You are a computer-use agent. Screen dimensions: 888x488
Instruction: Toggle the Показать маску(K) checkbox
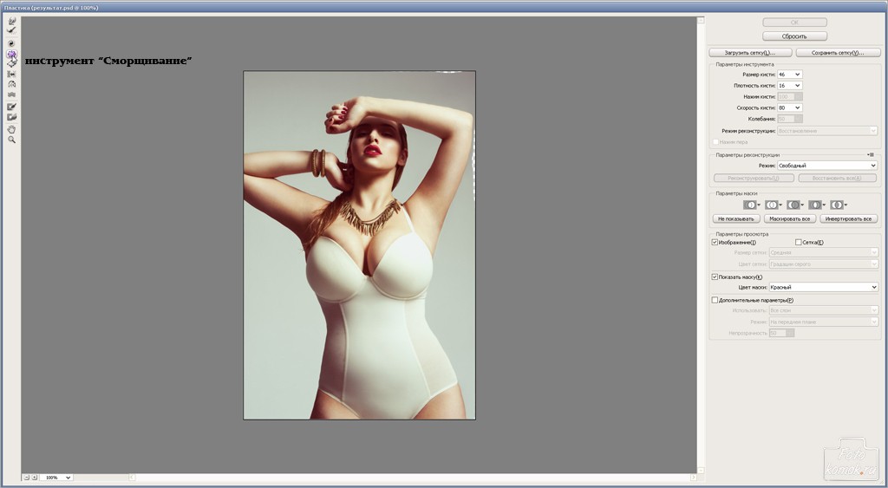715,277
